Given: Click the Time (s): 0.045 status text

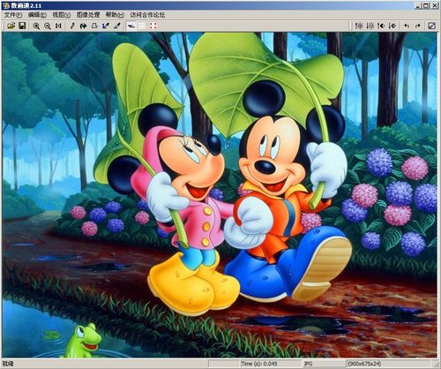Looking at the screenshot, I should click(x=259, y=364).
